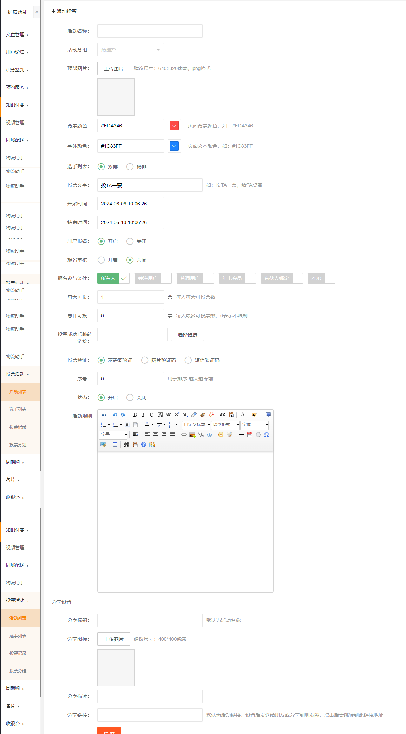Toggle the 关注用户 participation condition
This screenshot has width=406, height=734.
coord(153,278)
